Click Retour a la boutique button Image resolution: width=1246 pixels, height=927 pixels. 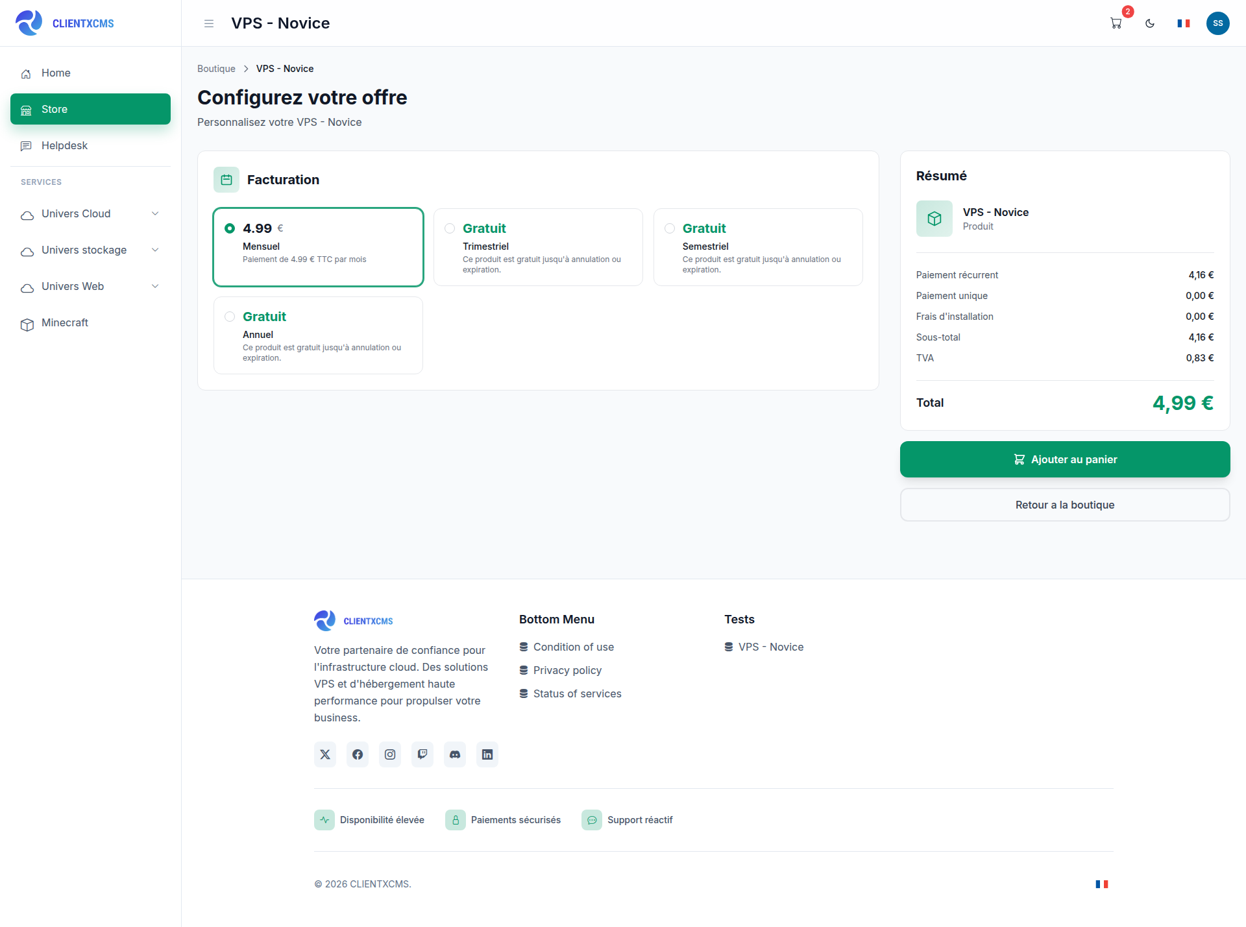click(1065, 505)
